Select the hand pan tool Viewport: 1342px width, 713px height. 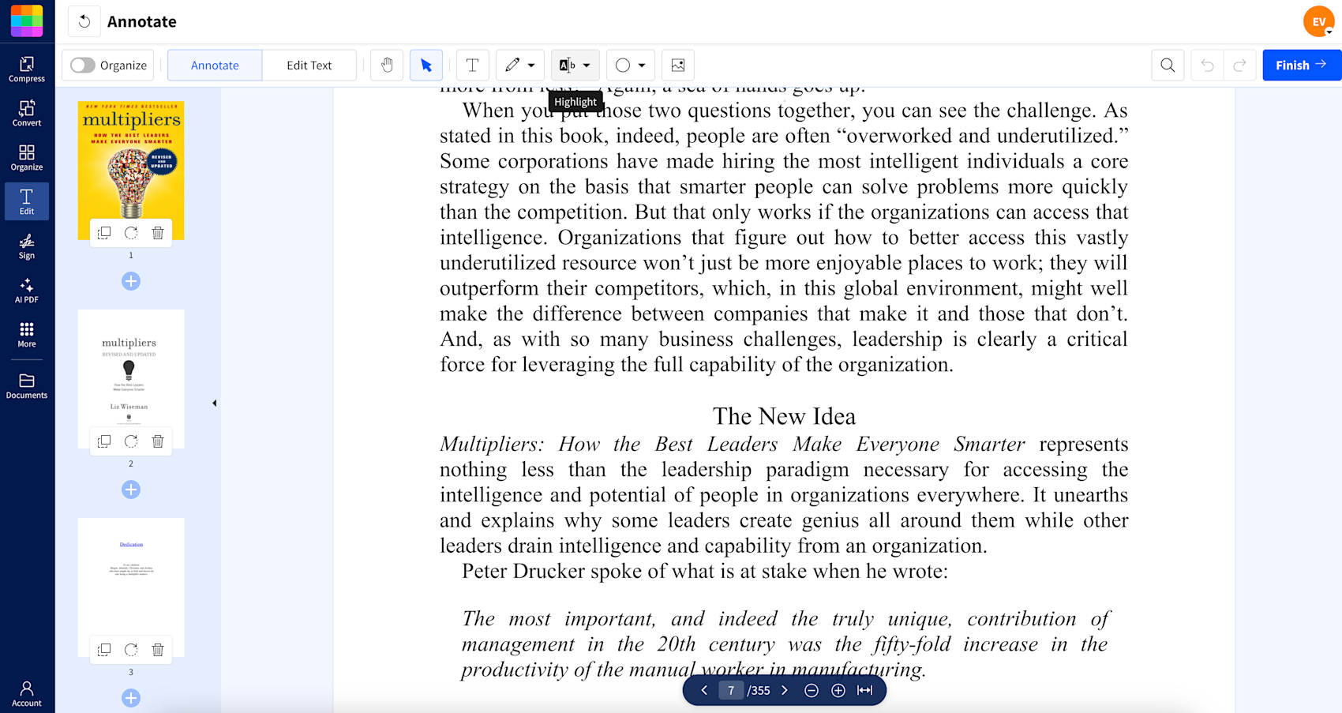coord(387,65)
